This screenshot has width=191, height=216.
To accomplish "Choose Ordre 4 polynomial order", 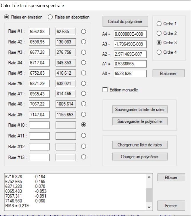I will [159, 52].
